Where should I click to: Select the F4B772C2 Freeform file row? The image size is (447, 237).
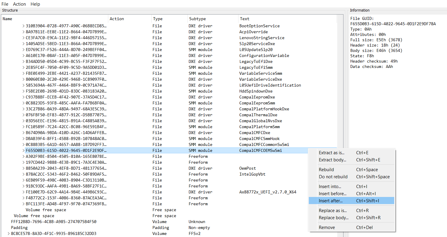169,198
